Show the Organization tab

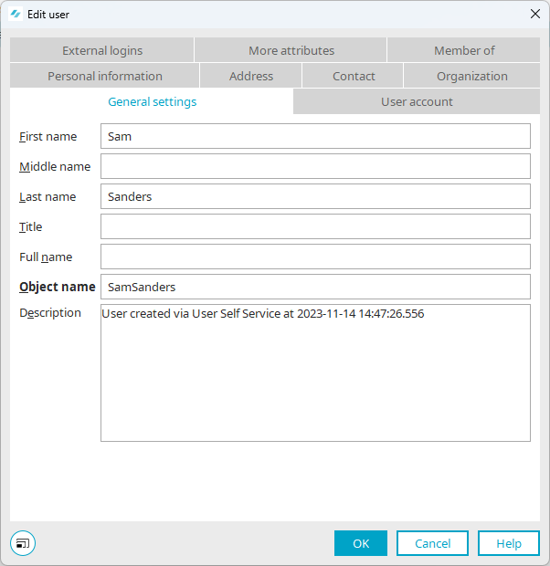point(471,76)
